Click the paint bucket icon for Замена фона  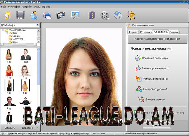[138, 68]
